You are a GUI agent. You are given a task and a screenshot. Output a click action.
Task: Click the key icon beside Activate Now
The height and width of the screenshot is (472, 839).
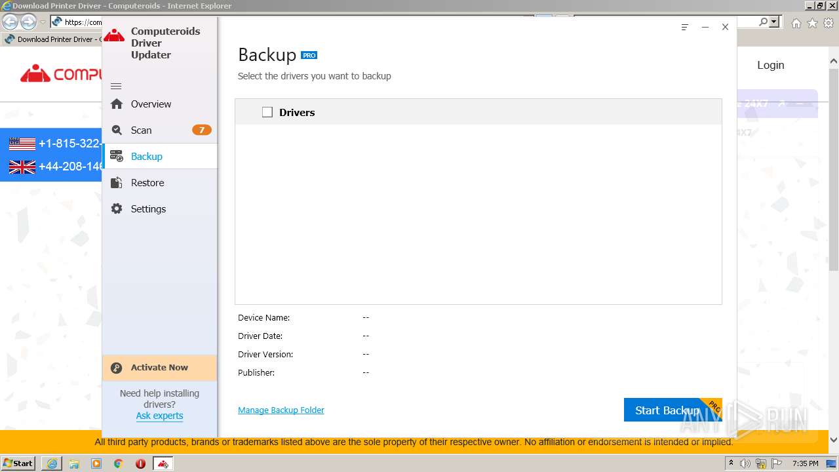click(117, 368)
